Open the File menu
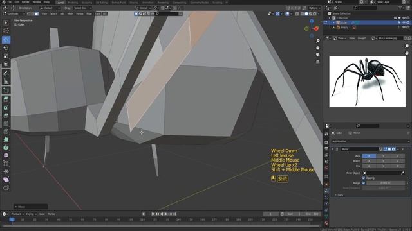Screen dimensions: 412x231 click(x=10, y=2)
